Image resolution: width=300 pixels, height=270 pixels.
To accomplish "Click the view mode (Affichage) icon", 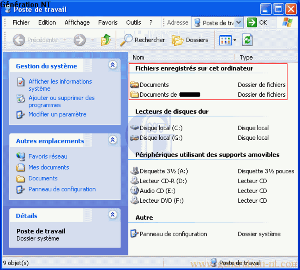I will point(225,40).
